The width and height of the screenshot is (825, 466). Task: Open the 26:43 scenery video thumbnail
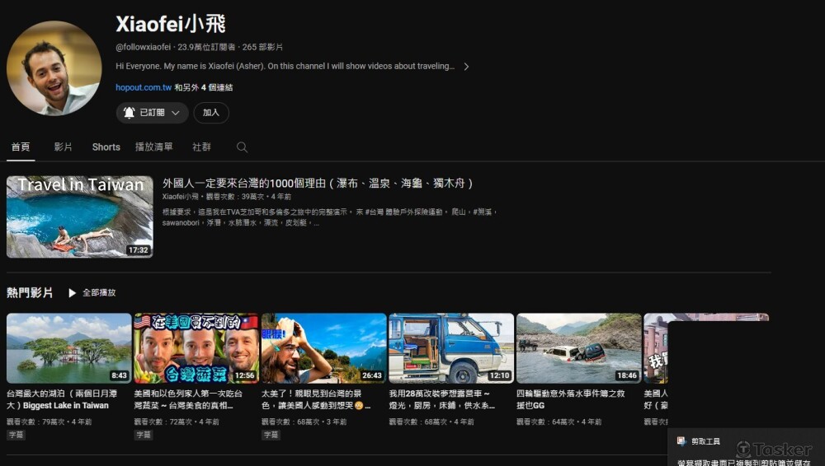pos(323,348)
